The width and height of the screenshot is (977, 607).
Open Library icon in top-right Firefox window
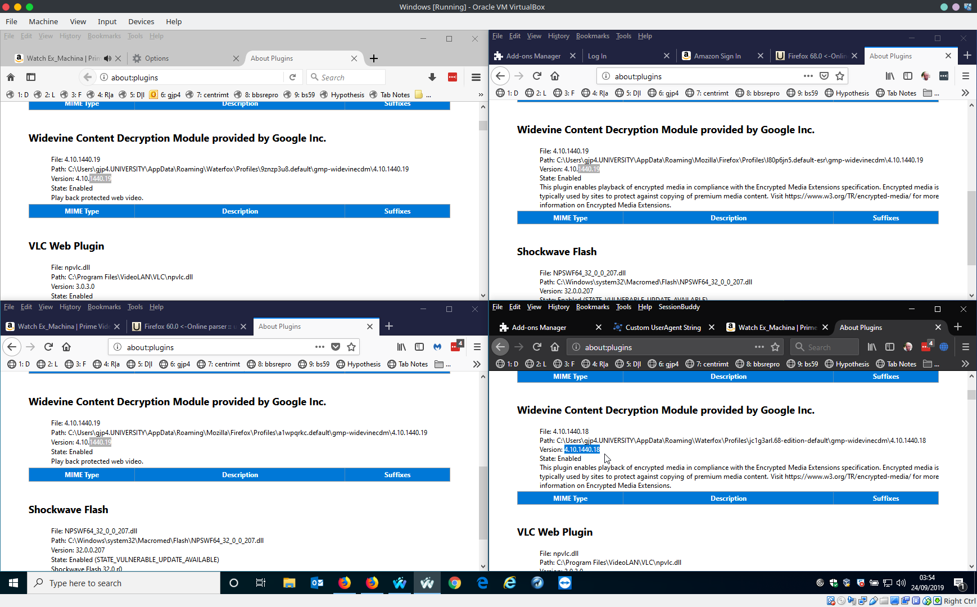(890, 76)
